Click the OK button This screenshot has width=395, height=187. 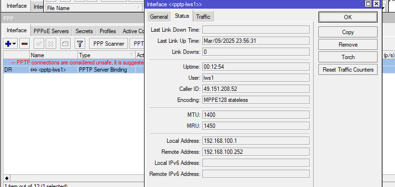(348, 17)
